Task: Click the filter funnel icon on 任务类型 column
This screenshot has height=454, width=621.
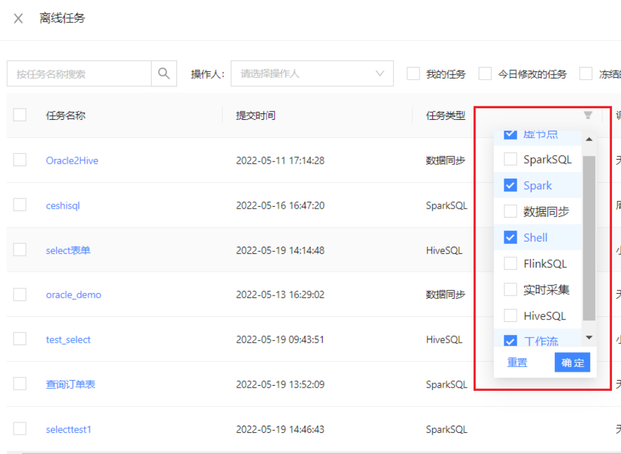Action: click(587, 114)
